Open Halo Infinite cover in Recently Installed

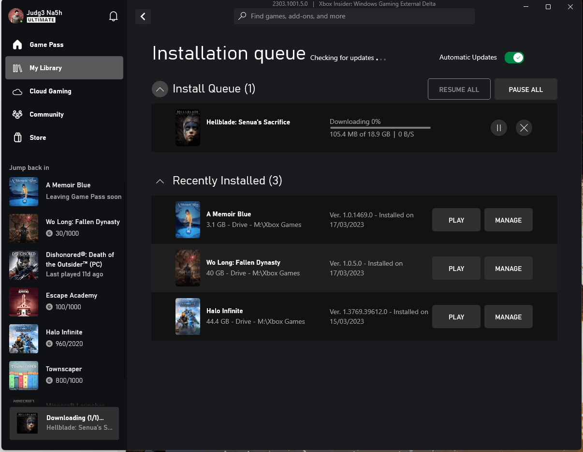(x=188, y=316)
